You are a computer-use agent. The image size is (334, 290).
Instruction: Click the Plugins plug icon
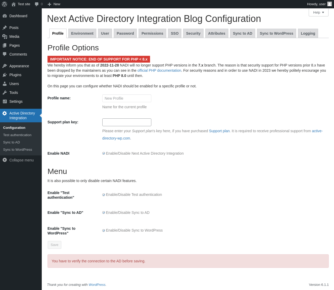(x=5, y=75)
